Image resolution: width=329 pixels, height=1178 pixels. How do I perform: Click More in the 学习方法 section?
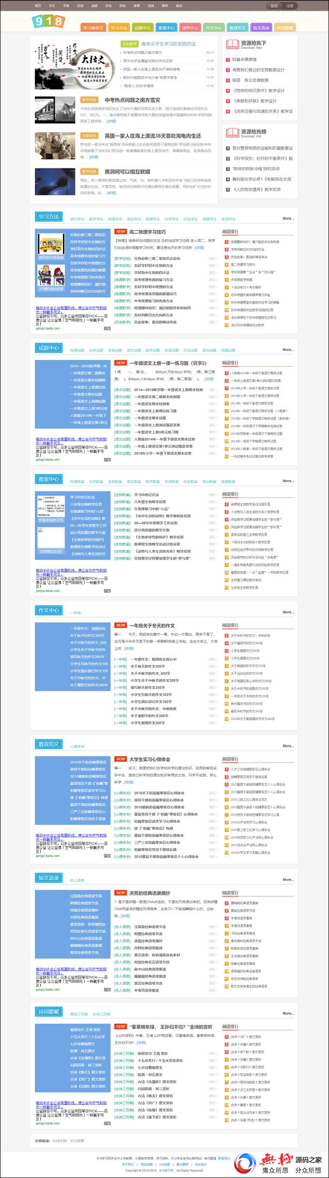(x=288, y=218)
